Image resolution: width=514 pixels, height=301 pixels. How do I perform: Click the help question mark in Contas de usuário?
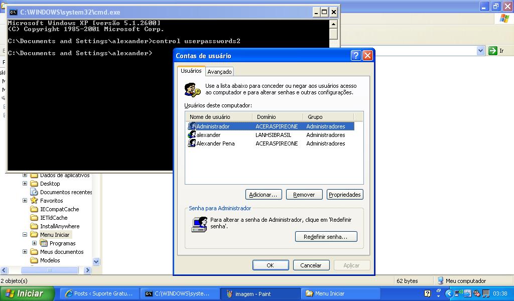coord(356,56)
